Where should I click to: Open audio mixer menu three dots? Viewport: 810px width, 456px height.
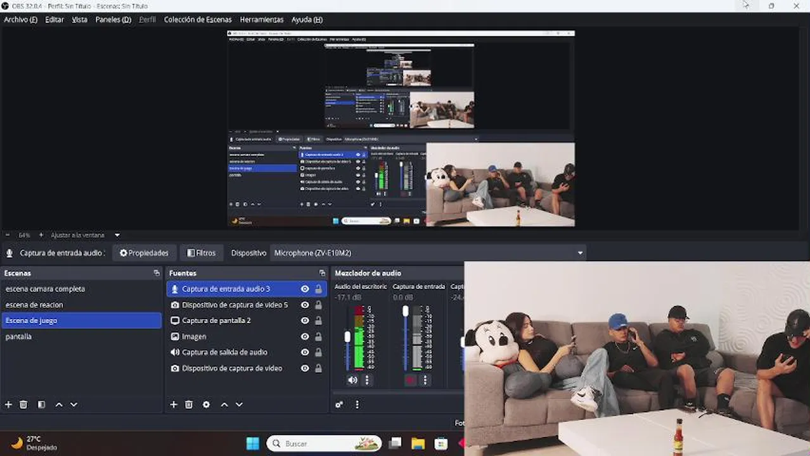click(x=357, y=404)
